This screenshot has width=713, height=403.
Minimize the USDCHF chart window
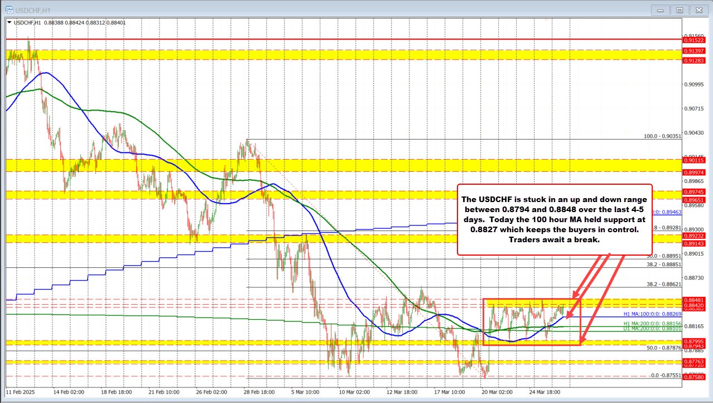(x=660, y=9)
